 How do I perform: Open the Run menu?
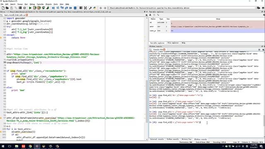coord(26,4)
